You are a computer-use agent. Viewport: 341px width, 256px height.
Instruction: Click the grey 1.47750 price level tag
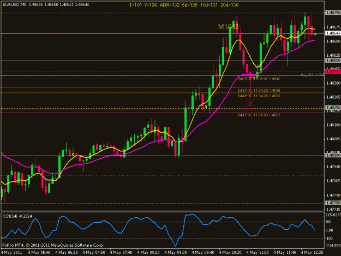coord(333,203)
